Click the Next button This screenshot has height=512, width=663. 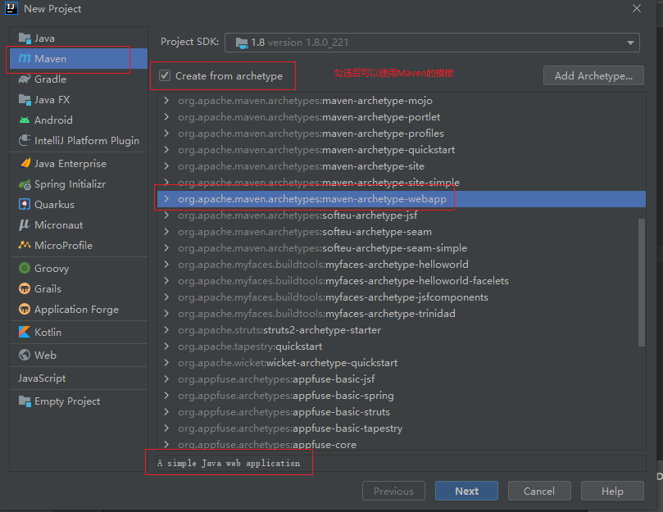click(x=466, y=491)
